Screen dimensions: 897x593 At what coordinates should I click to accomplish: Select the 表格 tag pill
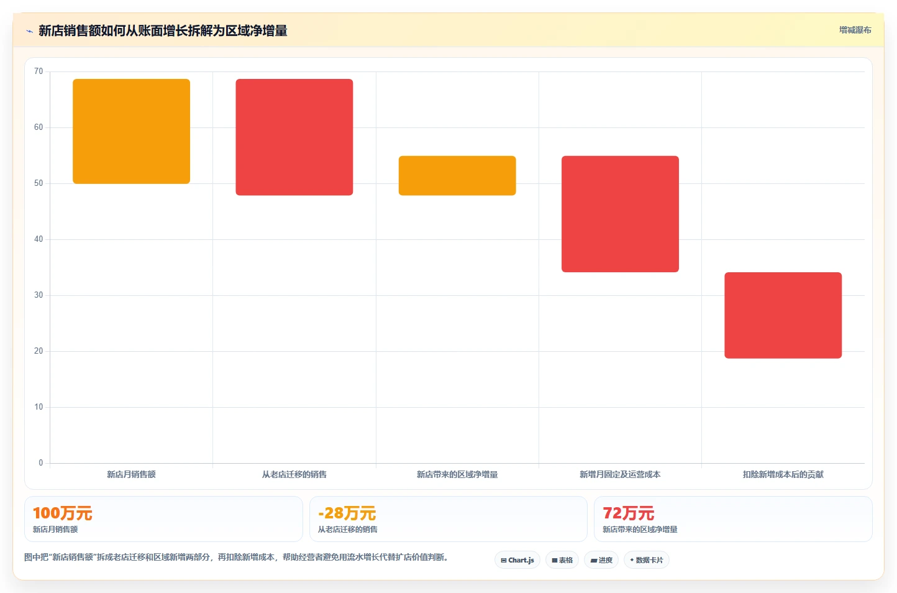[562, 560]
